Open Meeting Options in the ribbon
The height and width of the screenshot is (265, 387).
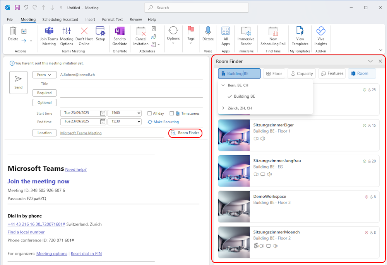(67, 36)
